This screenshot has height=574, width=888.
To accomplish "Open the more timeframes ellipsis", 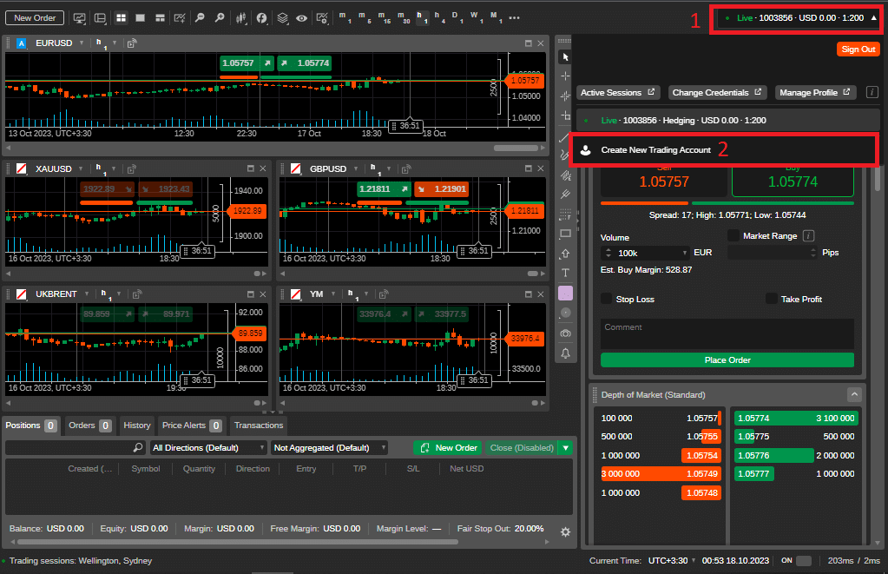I will pyautogui.click(x=514, y=18).
